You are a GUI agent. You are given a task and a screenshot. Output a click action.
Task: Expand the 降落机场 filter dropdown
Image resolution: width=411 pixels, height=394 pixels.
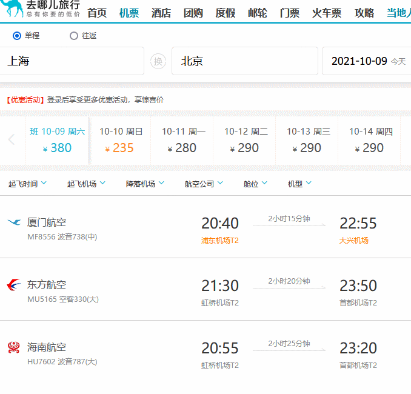pos(145,184)
